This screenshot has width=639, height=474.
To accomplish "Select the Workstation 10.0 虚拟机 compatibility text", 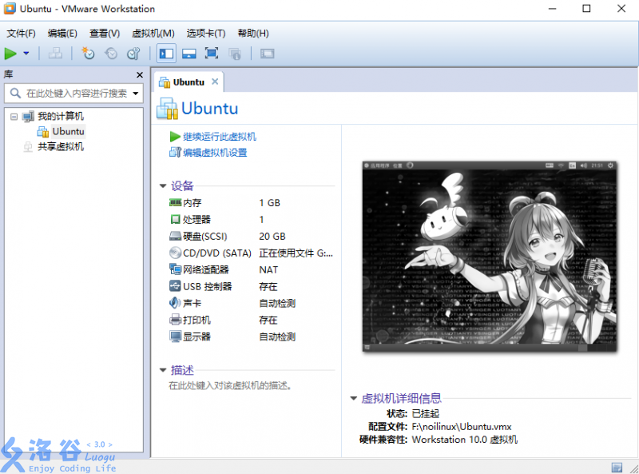I will pyautogui.click(x=465, y=440).
